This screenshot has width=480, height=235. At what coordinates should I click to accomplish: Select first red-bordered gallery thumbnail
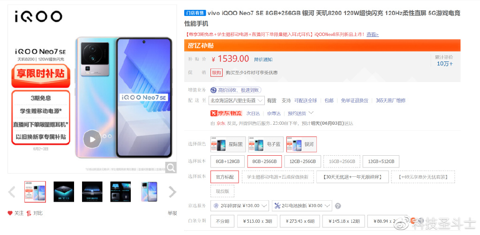(35, 192)
